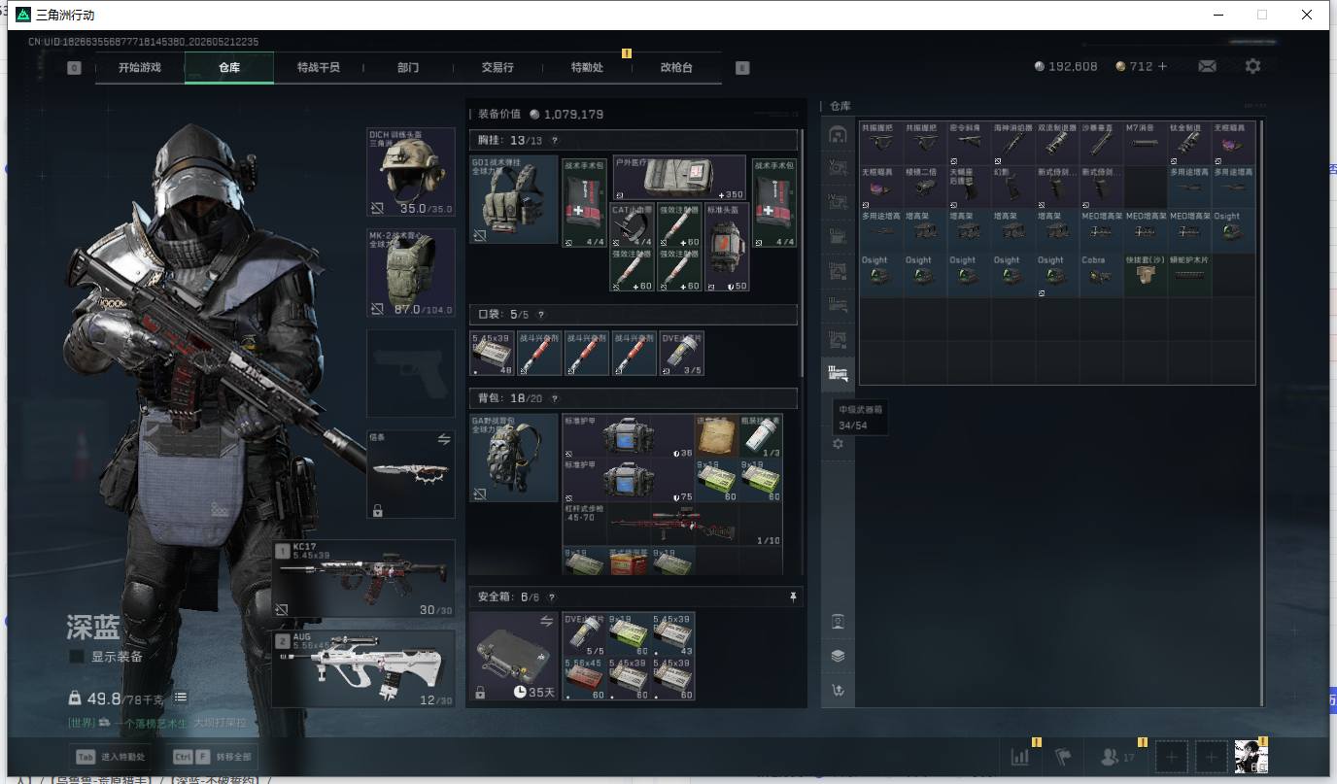The height and width of the screenshot is (784, 1337).
Task: Click the bottom sort icon in storage sidebar
Action: tap(838, 692)
